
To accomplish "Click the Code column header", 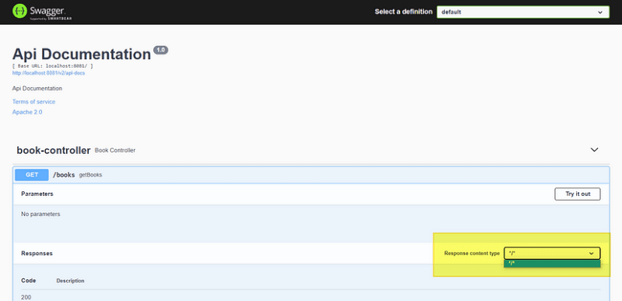I will pos(29,280).
